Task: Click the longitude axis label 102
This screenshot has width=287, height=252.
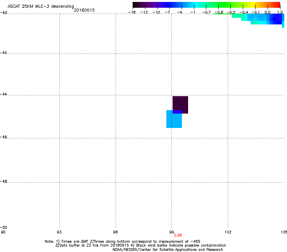Action: click(x=228, y=232)
